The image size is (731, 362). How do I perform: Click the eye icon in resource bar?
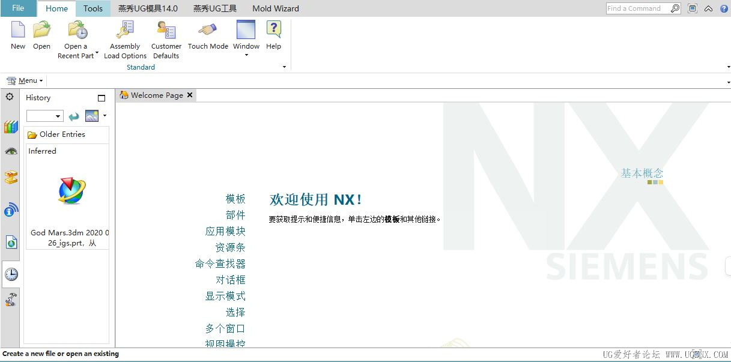tap(11, 151)
